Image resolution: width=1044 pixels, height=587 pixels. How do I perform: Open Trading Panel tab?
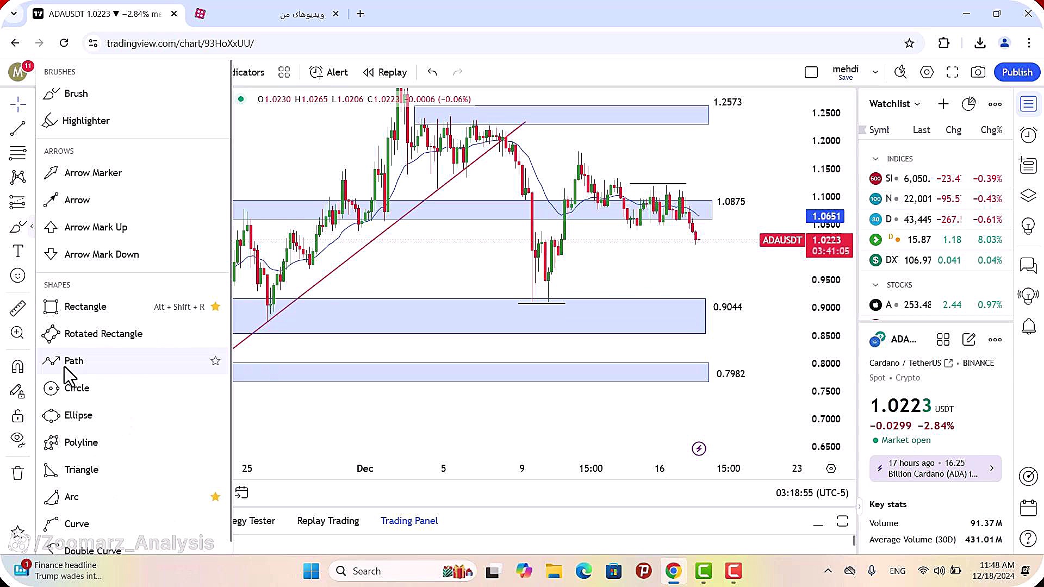pyautogui.click(x=409, y=521)
